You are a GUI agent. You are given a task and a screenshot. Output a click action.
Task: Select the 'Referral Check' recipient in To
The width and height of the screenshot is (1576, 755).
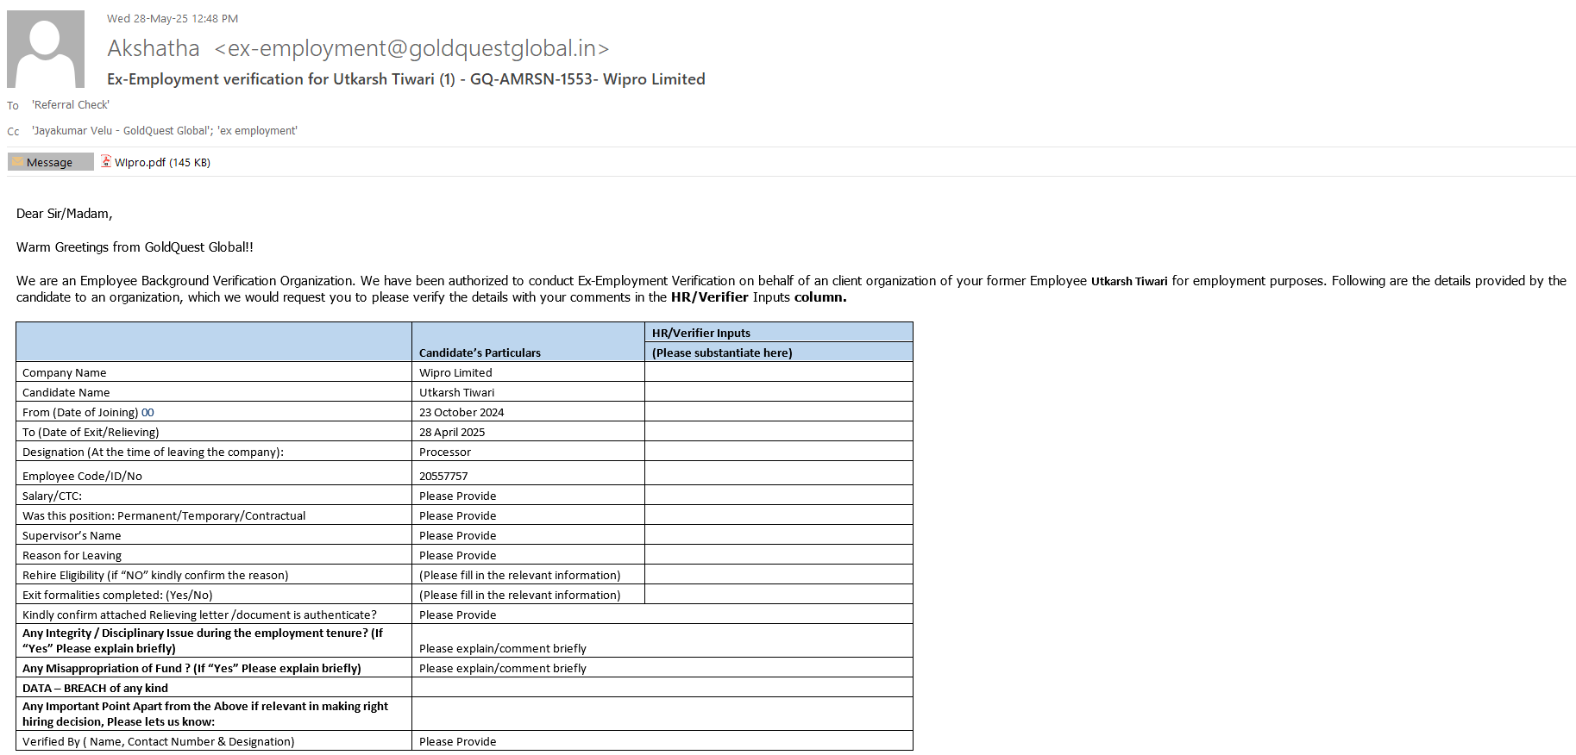click(x=71, y=105)
